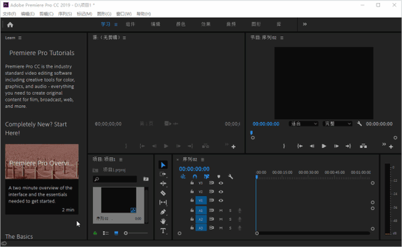Select the Track Select Forward tool
Image resolution: width=402 pixels, height=247 pixels.
click(x=163, y=174)
